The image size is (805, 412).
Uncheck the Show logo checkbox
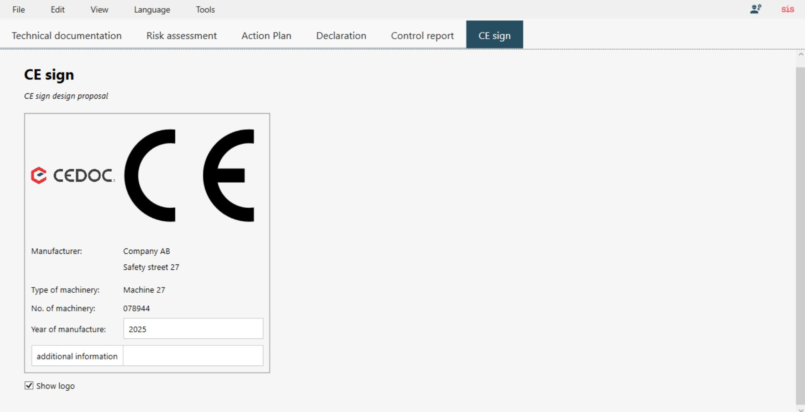point(28,385)
